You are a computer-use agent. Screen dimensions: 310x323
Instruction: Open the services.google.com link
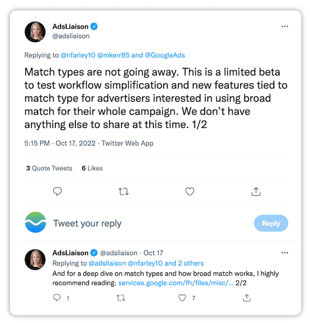(176, 283)
